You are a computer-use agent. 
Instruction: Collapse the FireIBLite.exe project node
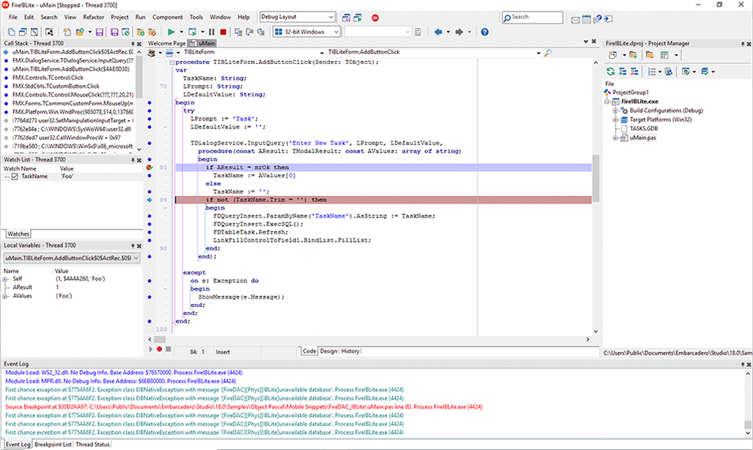[606, 101]
